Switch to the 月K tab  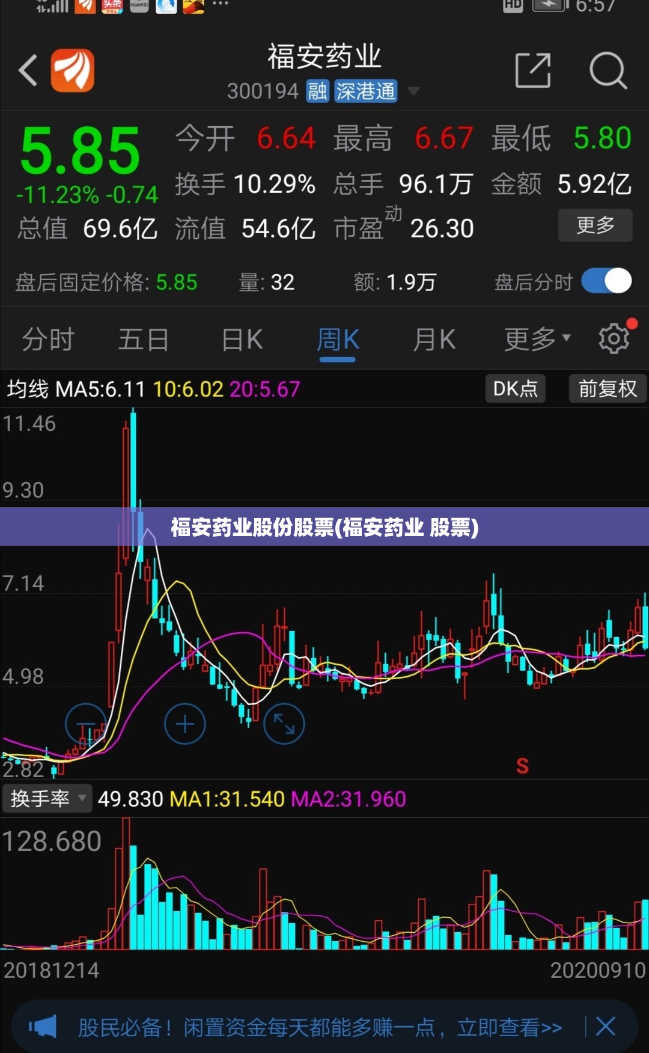click(434, 340)
